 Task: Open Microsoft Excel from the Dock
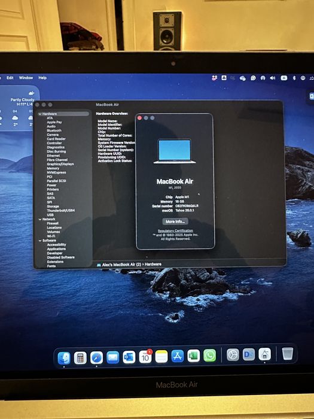[x=193, y=356]
